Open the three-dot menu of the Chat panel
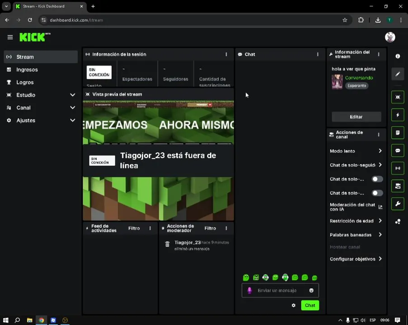 318,54
